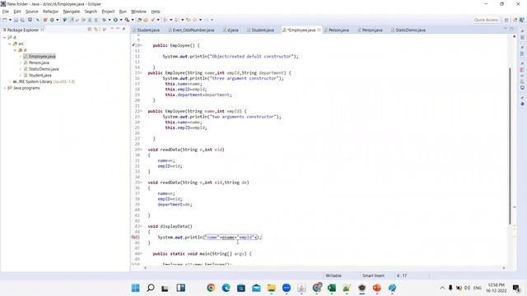The height and width of the screenshot is (296, 527).
Task: Open the External Tools dropdown arrow
Action: (133, 20)
